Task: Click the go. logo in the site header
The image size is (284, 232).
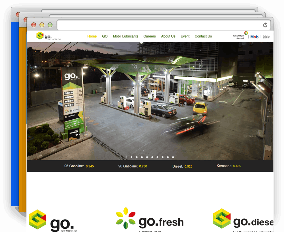Action: click(x=48, y=36)
